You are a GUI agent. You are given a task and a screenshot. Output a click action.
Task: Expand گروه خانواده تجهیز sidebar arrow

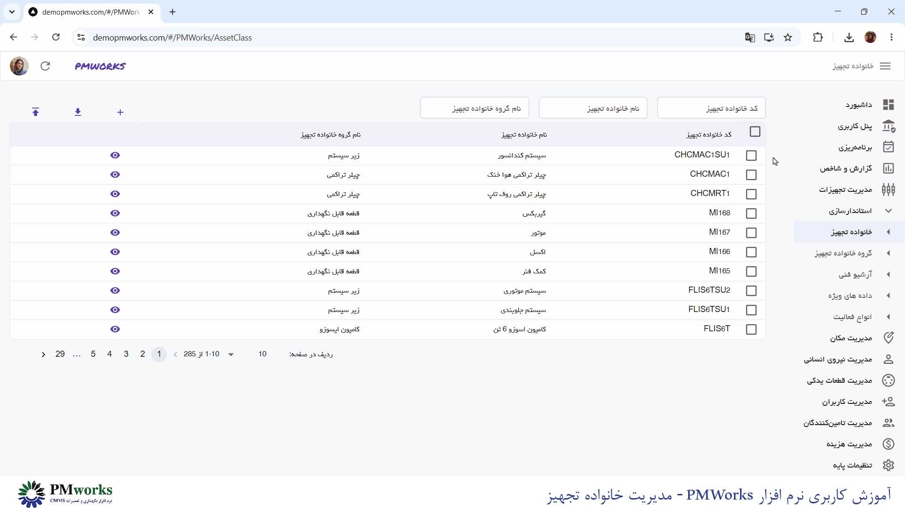(x=889, y=253)
